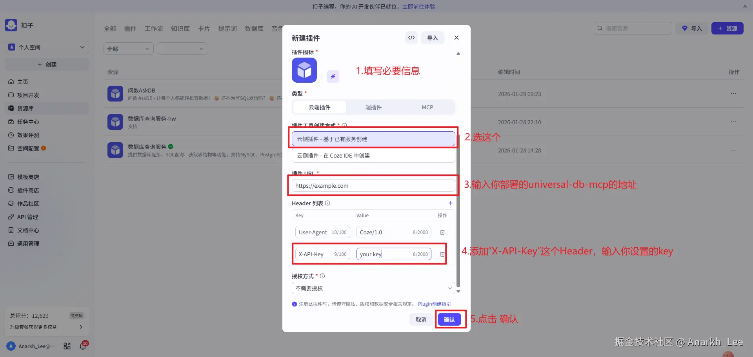
Task: Click the Coze/1.0 value field
Action: click(x=394, y=232)
